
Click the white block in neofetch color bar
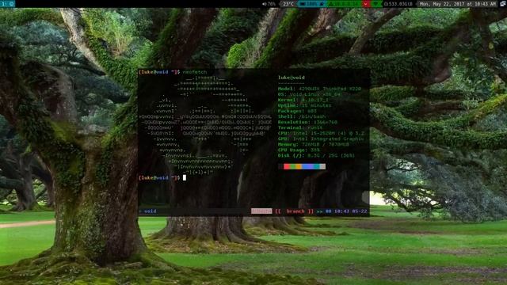point(322,166)
